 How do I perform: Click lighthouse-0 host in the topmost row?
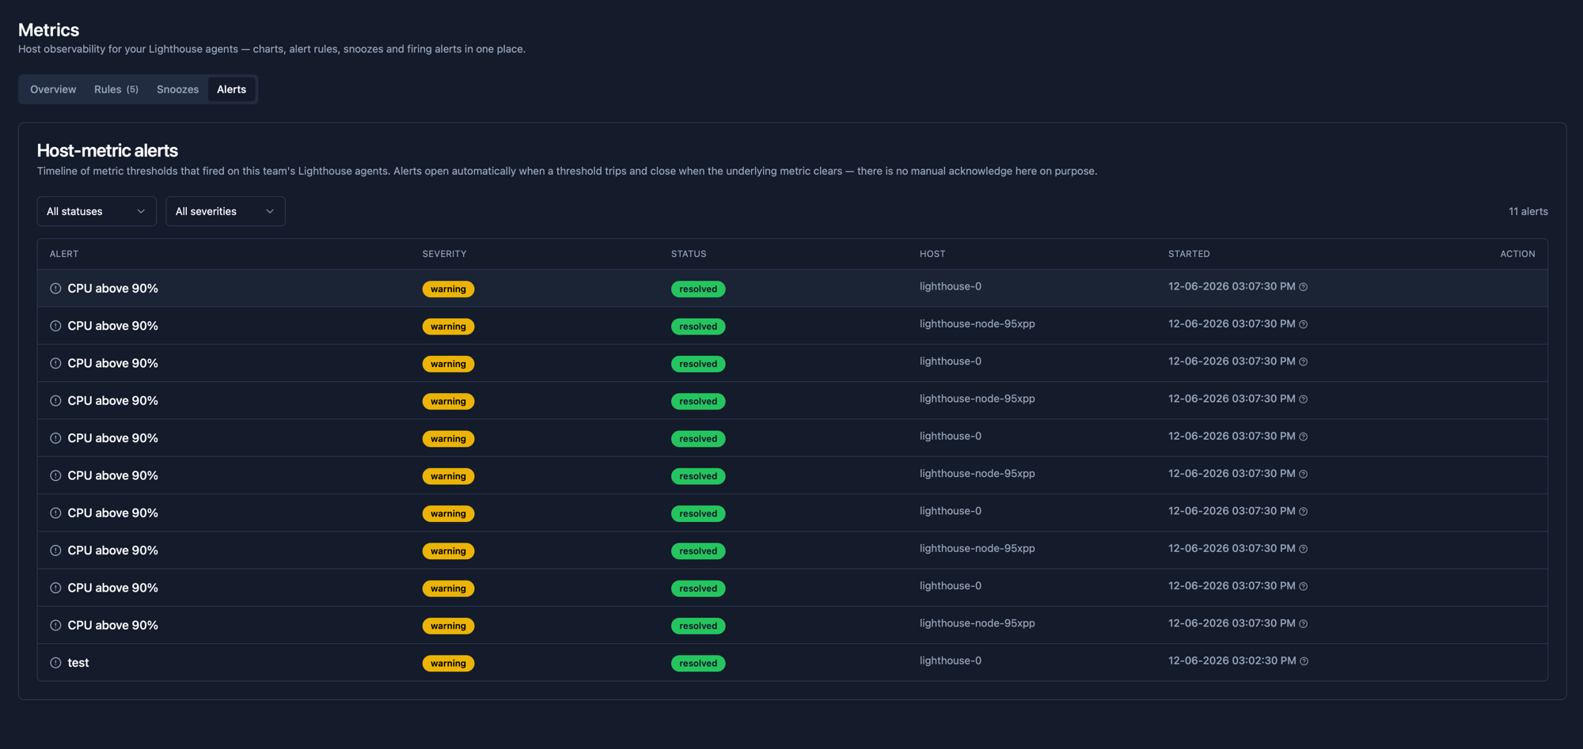click(x=951, y=286)
